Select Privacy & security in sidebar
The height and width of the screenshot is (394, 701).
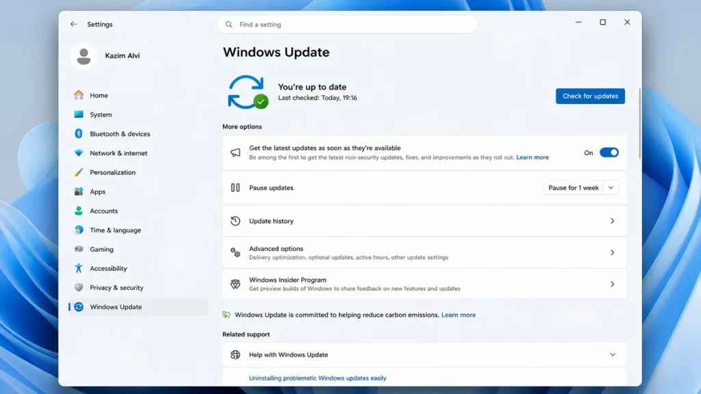[138, 287]
